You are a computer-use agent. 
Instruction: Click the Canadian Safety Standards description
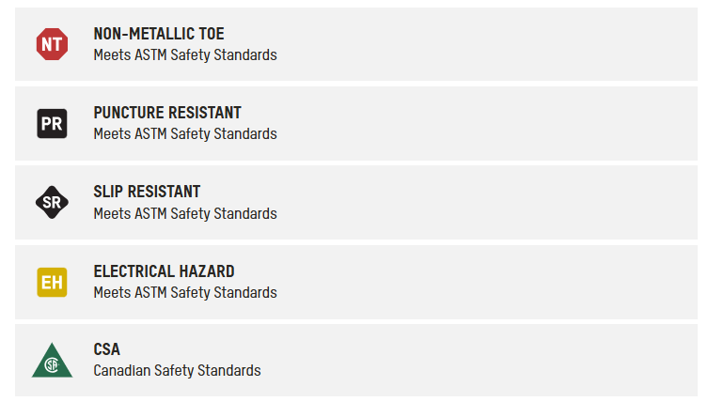point(177,370)
